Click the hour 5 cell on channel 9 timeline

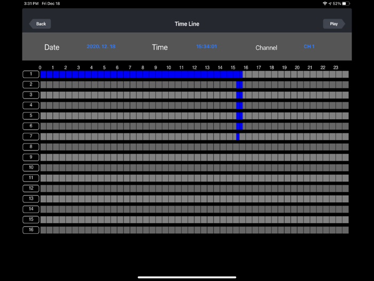click(x=107, y=157)
